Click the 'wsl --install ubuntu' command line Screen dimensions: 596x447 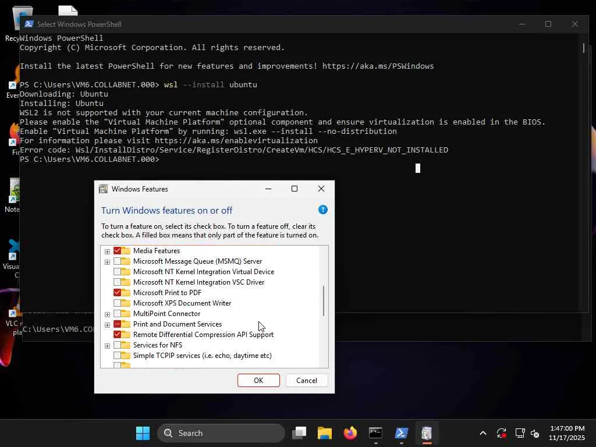tap(211, 85)
